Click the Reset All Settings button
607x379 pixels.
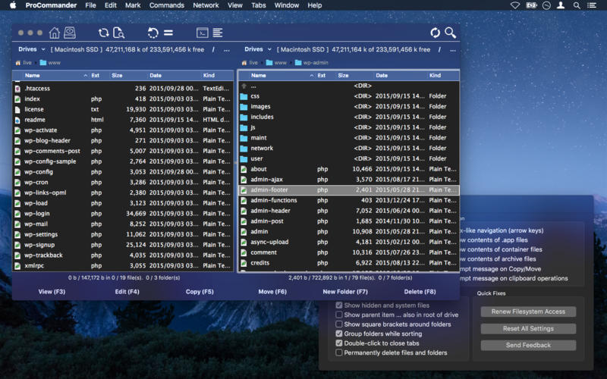pyautogui.click(x=528, y=328)
